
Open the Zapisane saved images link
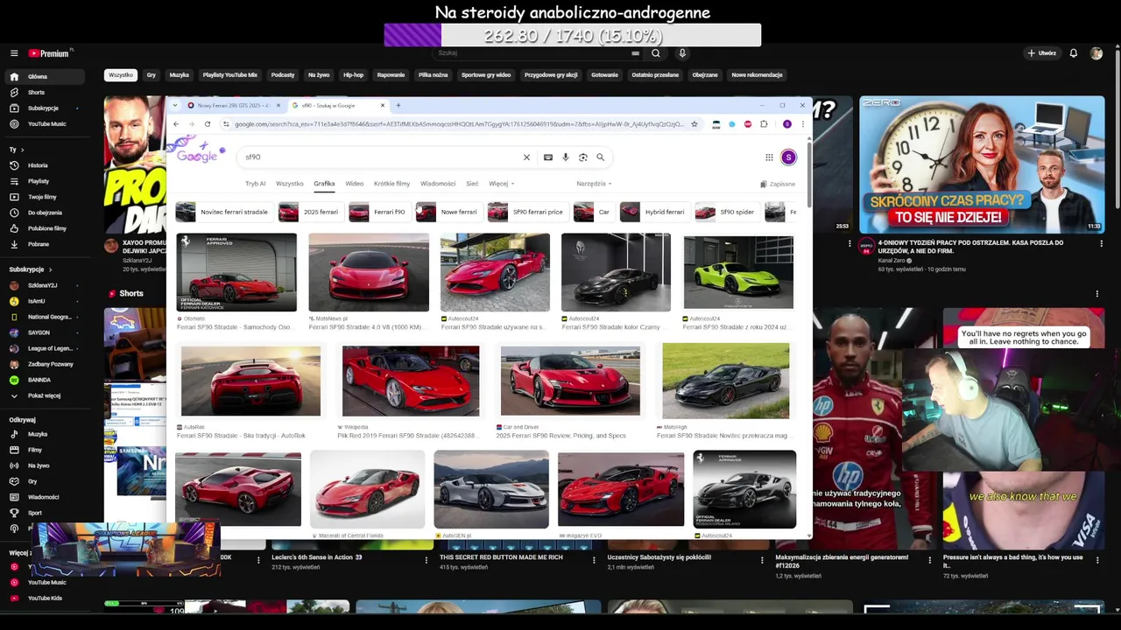(778, 184)
